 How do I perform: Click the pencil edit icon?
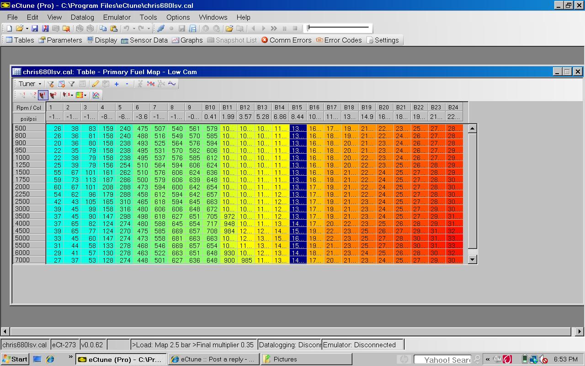pyautogui.click(x=96, y=84)
